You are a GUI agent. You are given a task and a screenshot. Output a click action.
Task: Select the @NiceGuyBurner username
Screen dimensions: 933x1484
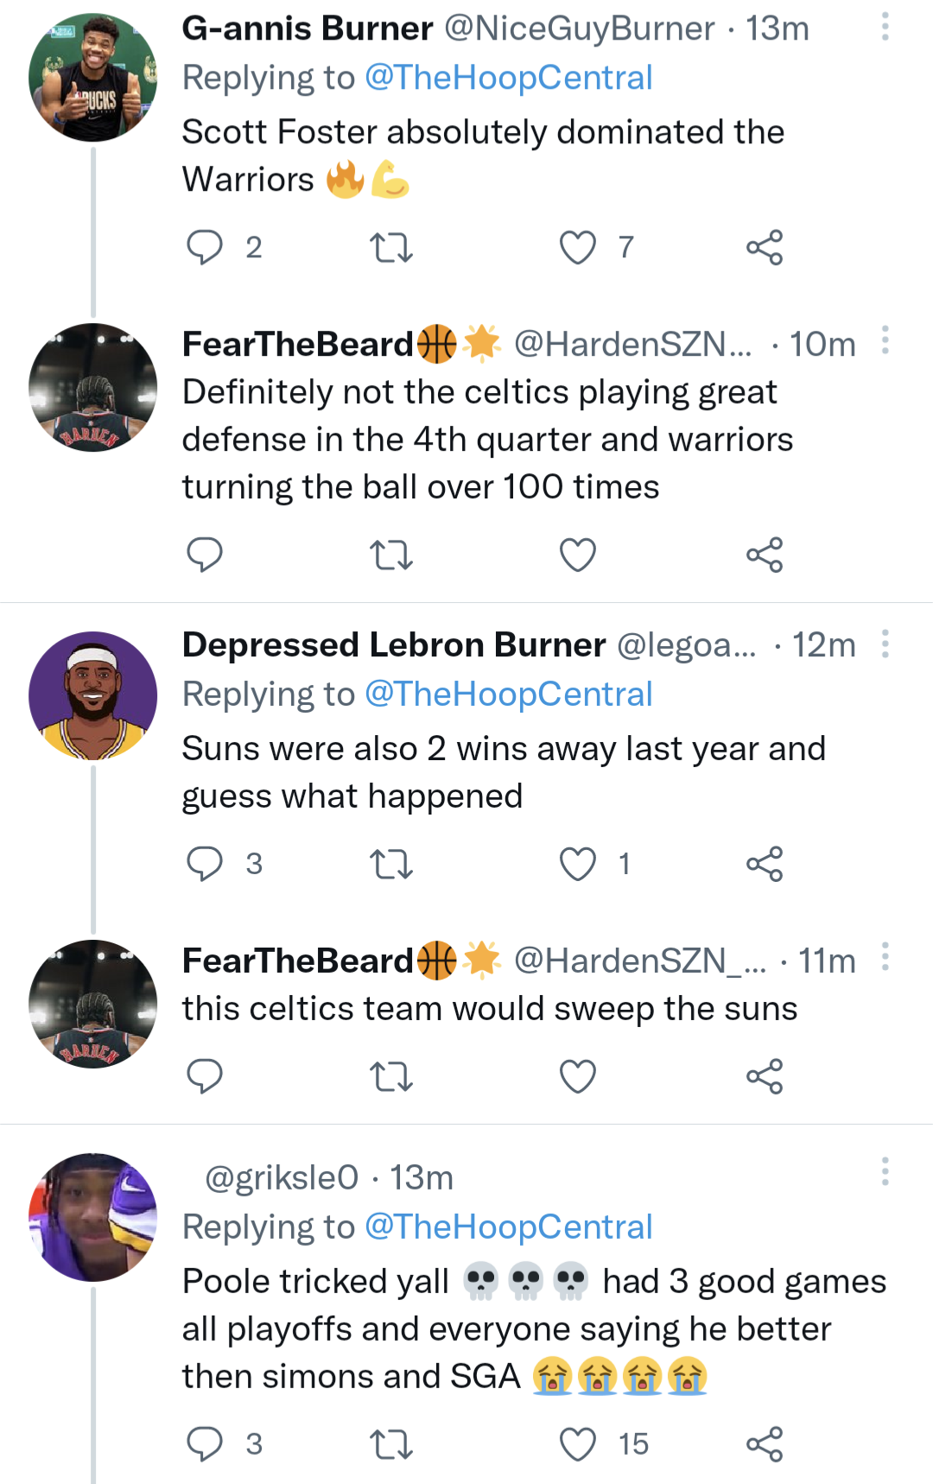574,29
